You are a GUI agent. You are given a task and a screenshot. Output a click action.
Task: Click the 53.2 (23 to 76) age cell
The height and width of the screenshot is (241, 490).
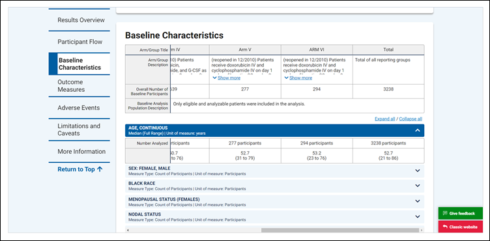click(317, 156)
